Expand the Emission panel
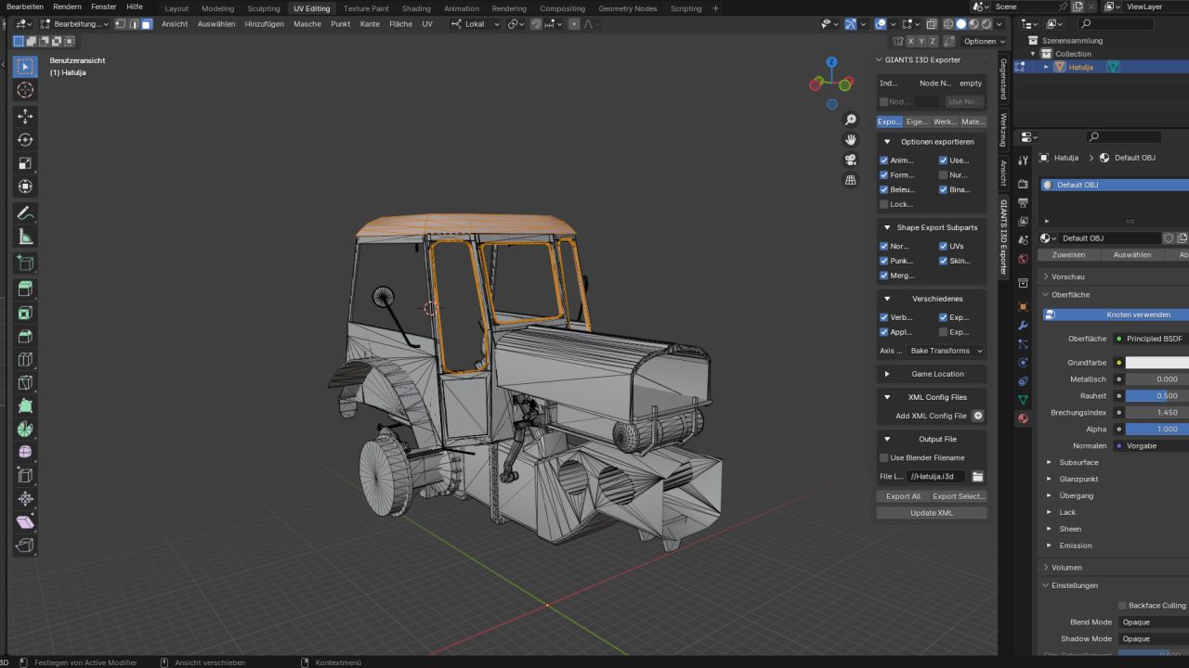Screen dimensions: 1189x668 tap(1050, 546)
